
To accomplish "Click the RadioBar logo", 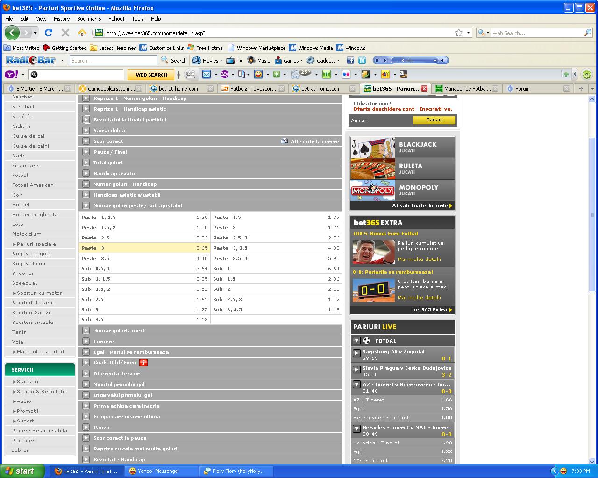I will (x=31, y=60).
